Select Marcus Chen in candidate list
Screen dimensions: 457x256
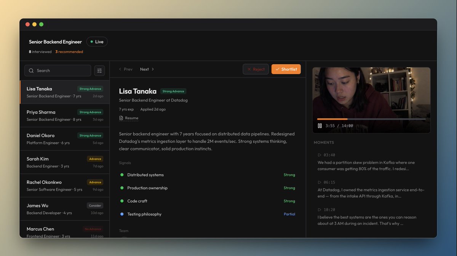coord(65,229)
